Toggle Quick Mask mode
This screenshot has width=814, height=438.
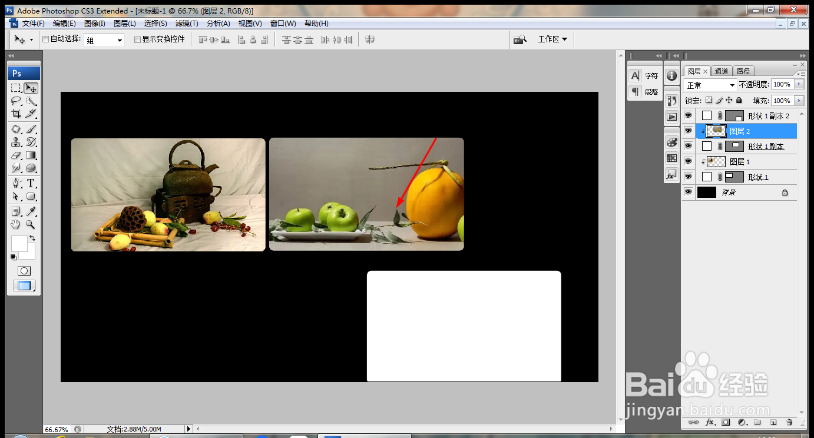[x=24, y=271]
